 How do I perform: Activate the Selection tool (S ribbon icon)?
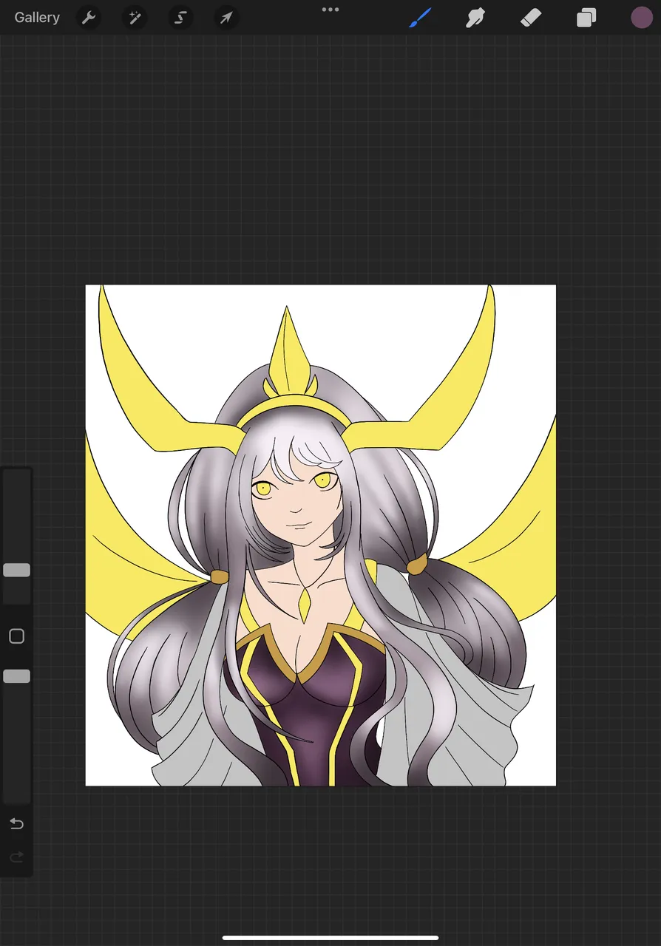coord(180,18)
